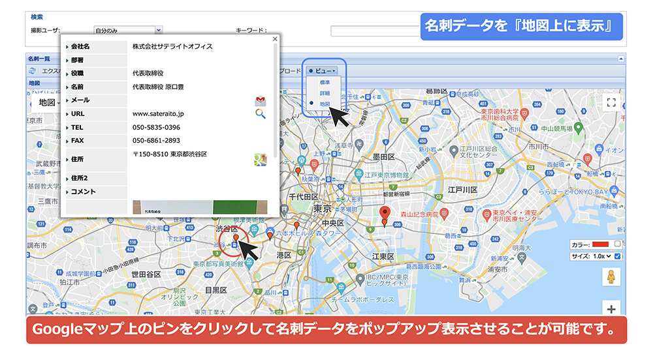Viewport: 653px width, 350px height.
Task: Open the business card image thumbnail
Action: point(200,207)
